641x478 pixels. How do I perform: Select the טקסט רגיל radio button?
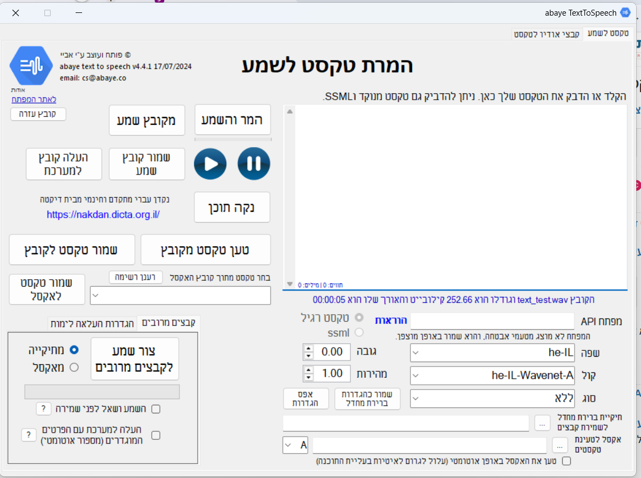[x=359, y=317]
